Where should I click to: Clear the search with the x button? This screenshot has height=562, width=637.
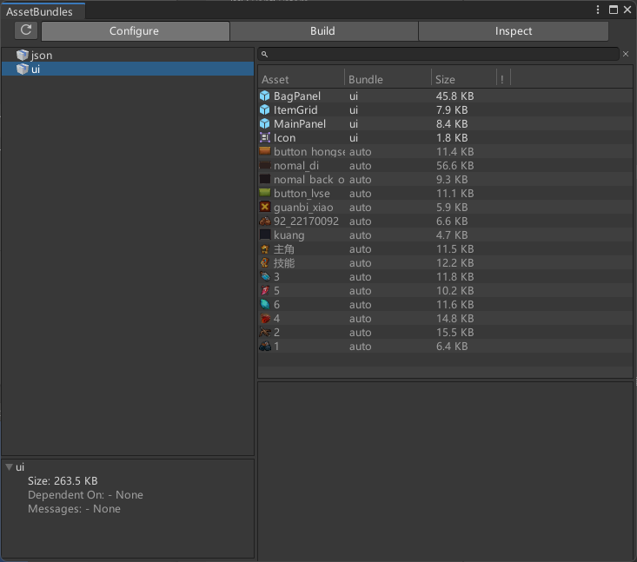pos(626,54)
